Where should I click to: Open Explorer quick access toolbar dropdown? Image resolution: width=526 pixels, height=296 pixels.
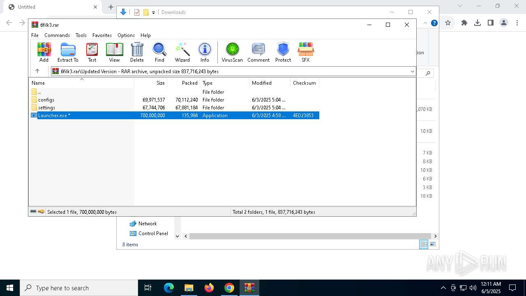tap(153, 12)
